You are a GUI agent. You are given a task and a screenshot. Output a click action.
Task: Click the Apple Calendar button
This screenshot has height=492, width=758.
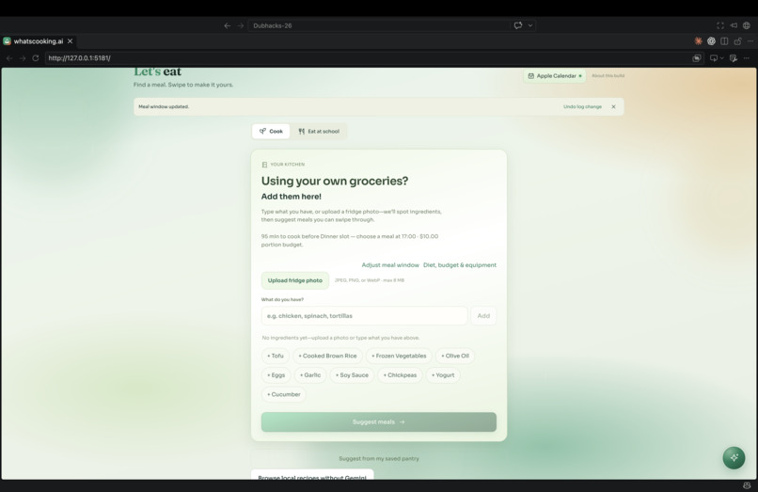555,76
